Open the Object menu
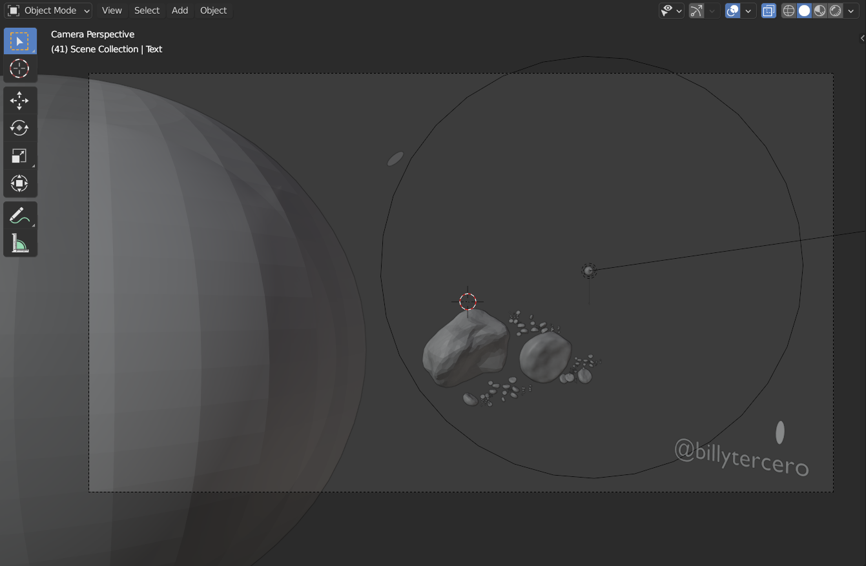 [x=213, y=10]
